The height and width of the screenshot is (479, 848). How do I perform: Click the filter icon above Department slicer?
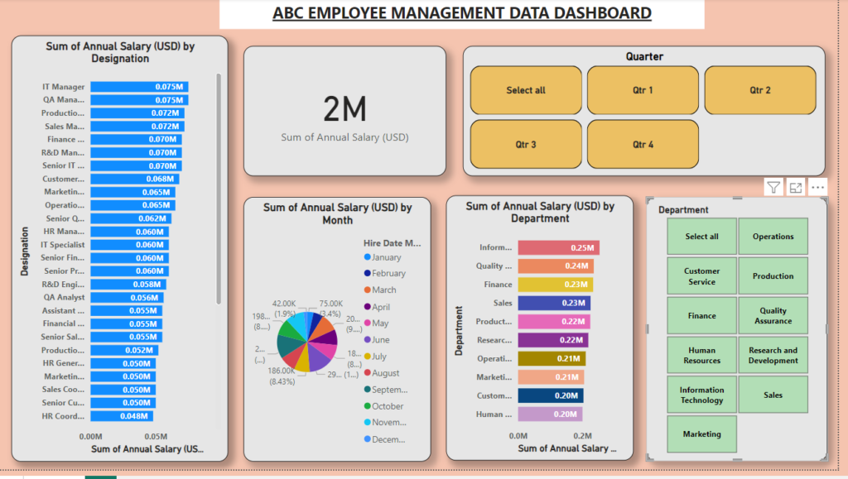[773, 188]
